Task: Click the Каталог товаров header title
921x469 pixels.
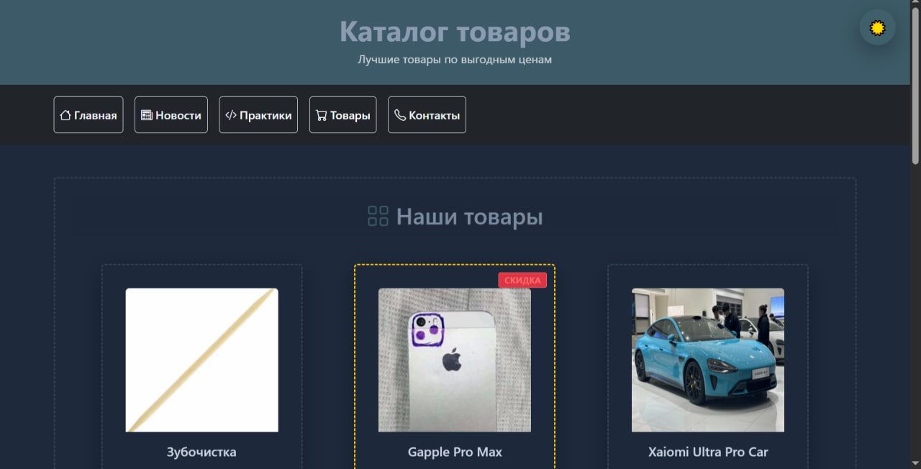Action: coord(455,32)
